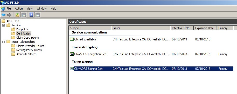Screen dimensions: 237x94
Task: Toggle the Show/Hide Console Tree icon
Action: 23,15
